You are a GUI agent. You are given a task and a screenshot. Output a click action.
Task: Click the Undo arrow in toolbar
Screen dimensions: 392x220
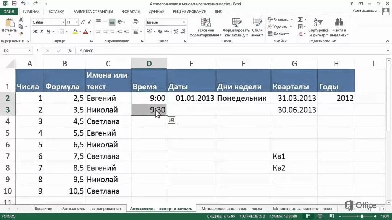(x=23, y=3)
